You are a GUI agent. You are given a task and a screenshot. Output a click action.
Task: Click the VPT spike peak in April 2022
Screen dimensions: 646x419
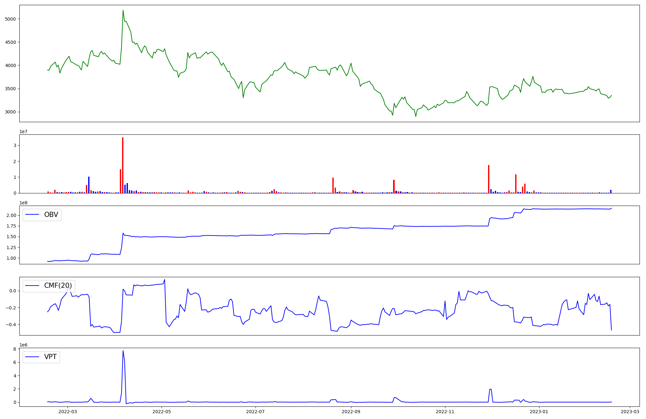coord(123,351)
